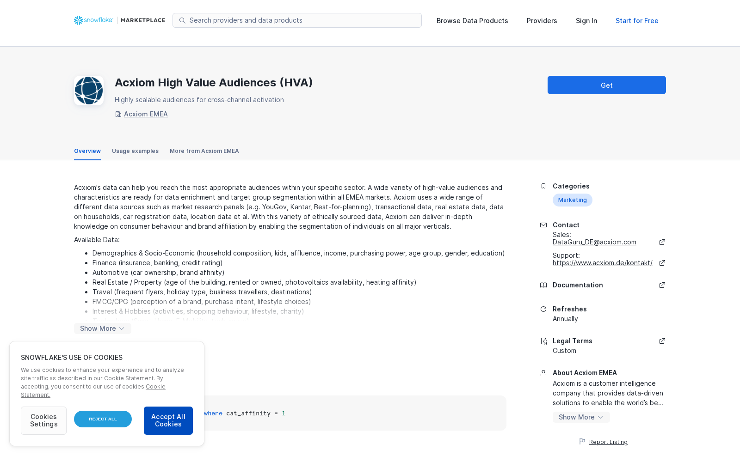Click the Categories bookmark icon
This screenshot has height=462, width=740.
pyautogui.click(x=543, y=186)
